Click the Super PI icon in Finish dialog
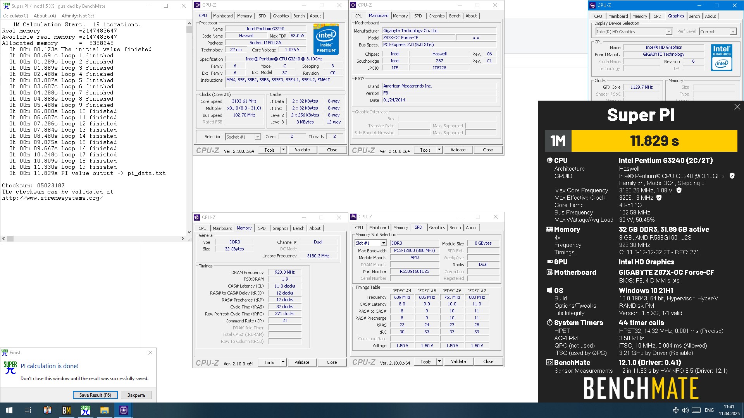744x418 pixels. pos(10,368)
